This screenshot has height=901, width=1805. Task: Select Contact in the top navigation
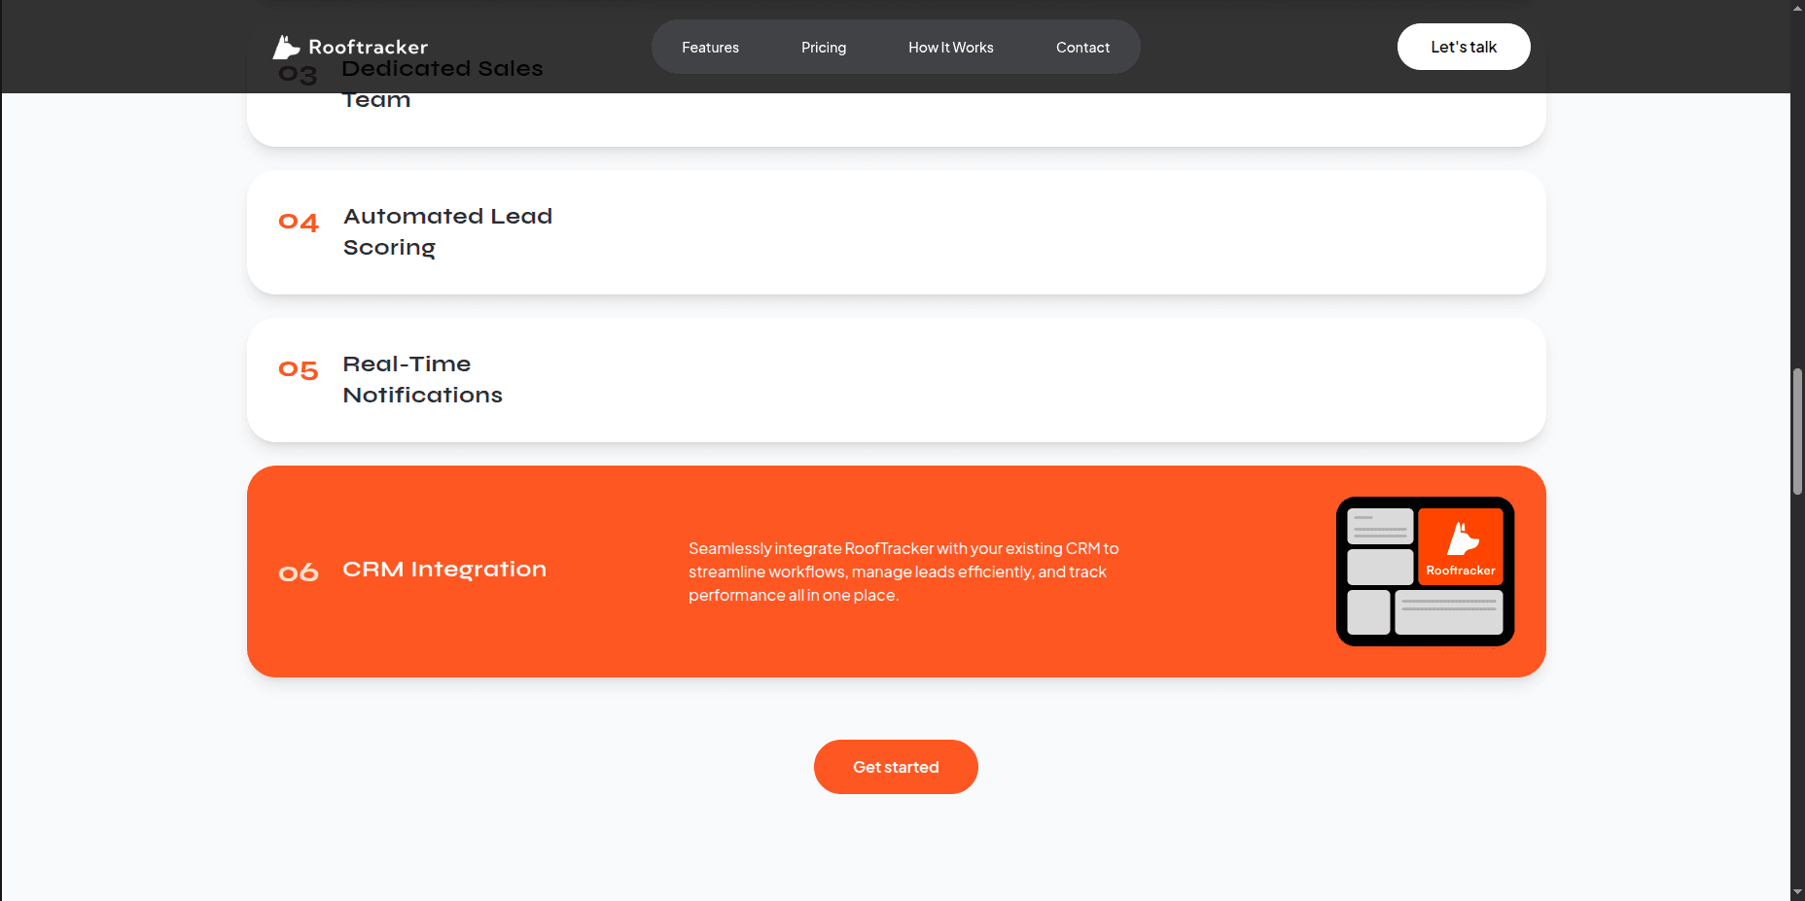[x=1082, y=48]
